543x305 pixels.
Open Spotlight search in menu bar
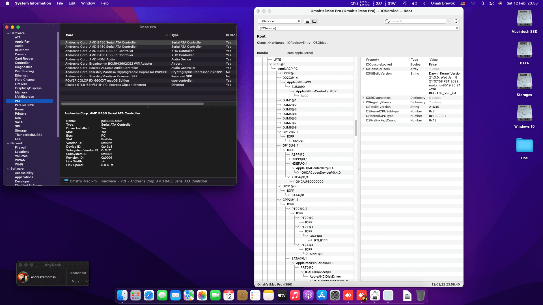point(482,3)
